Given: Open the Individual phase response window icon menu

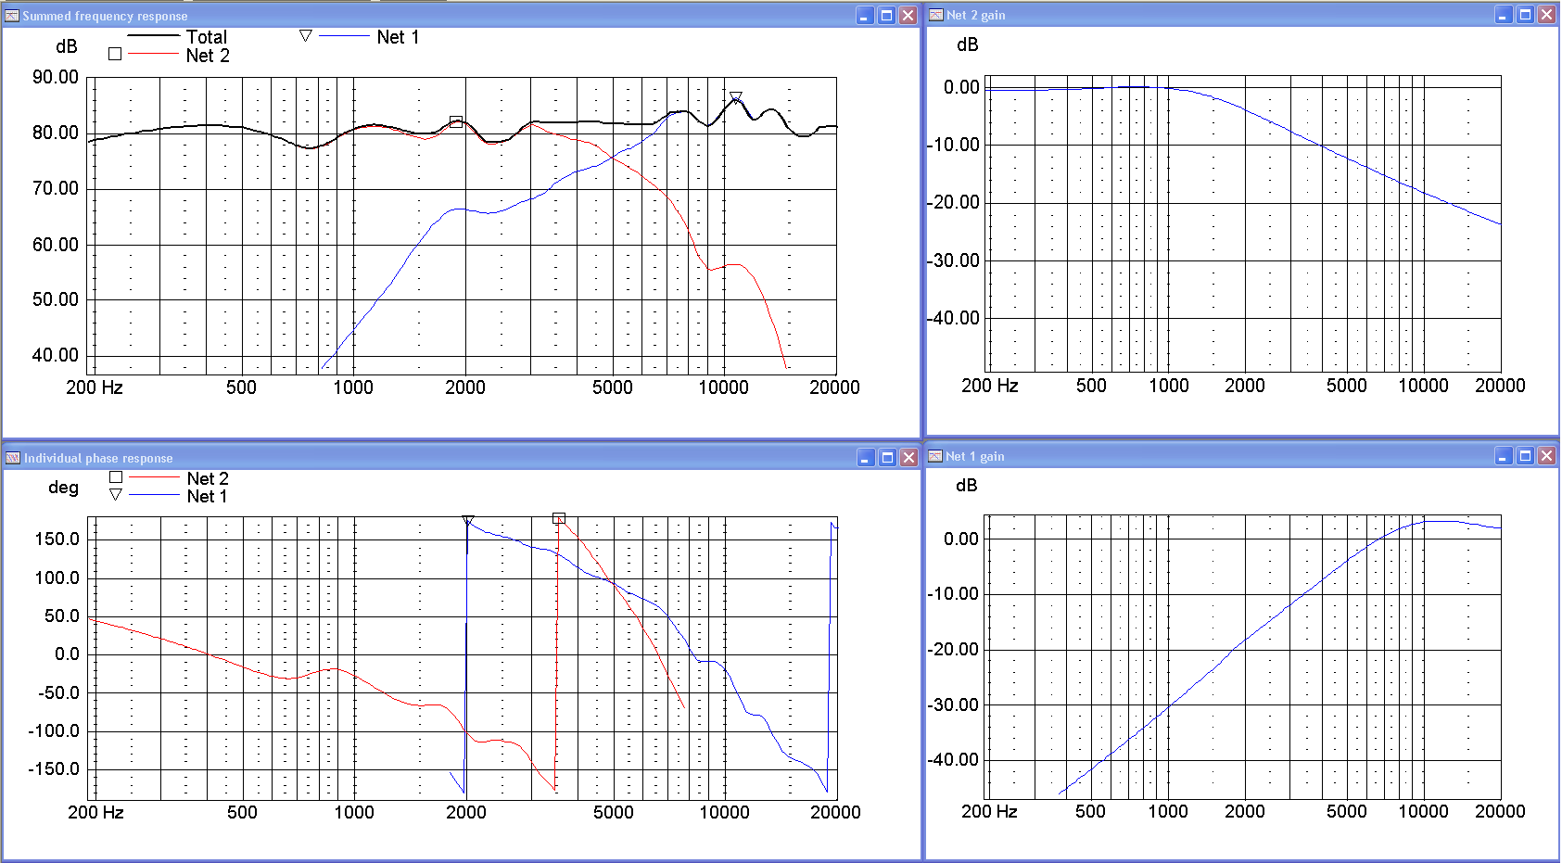Looking at the screenshot, I should (13, 458).
